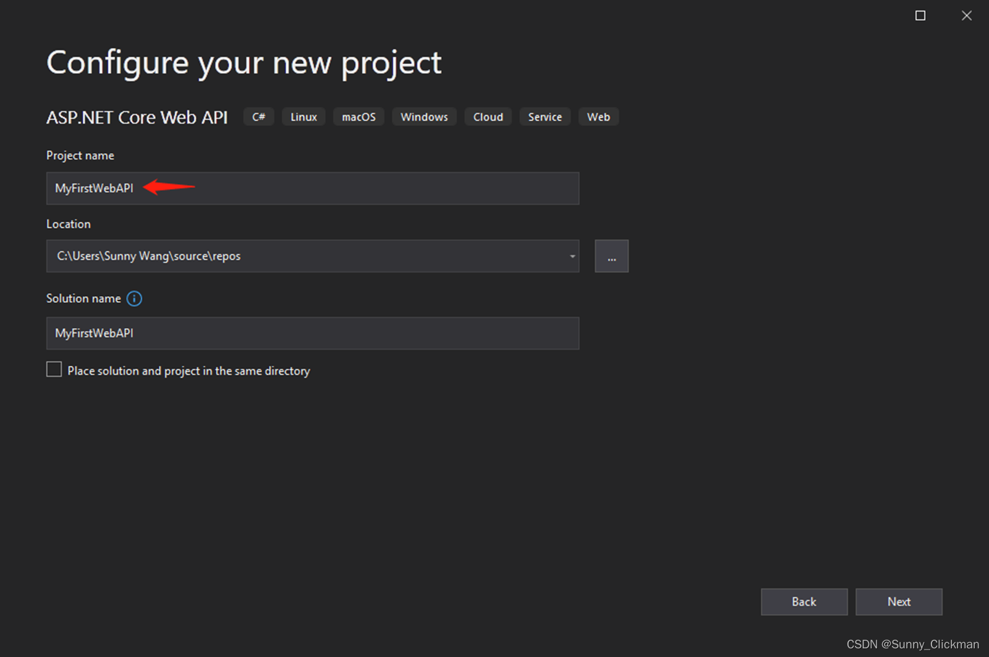Click the Solution name label
This screenshot has width=989, height=657.
[83, 299]
